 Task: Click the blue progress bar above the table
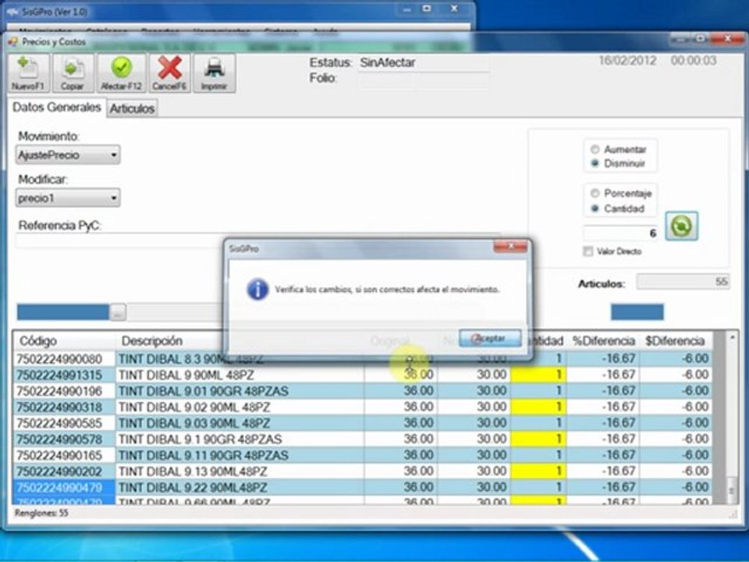(63, 312)
